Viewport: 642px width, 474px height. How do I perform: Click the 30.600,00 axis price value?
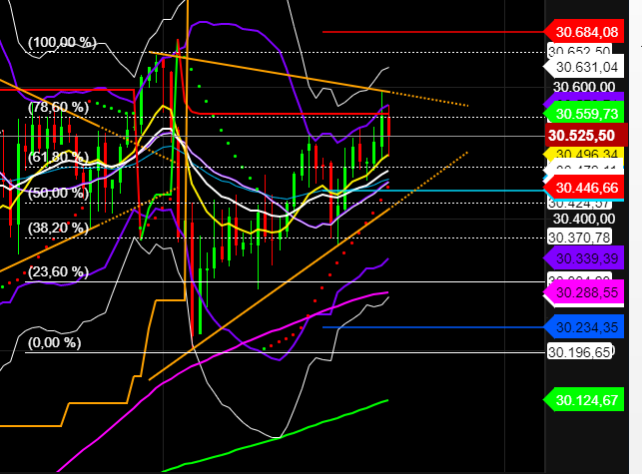click(584, 87)
